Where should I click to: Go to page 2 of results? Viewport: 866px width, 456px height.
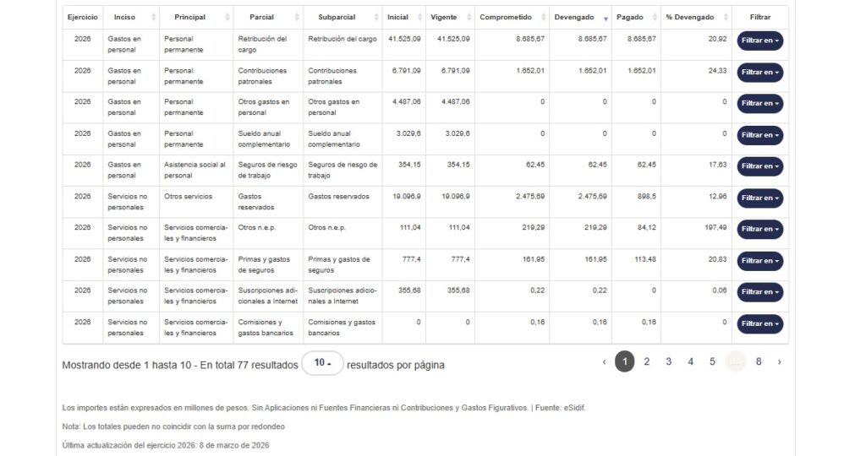(646, 361)
